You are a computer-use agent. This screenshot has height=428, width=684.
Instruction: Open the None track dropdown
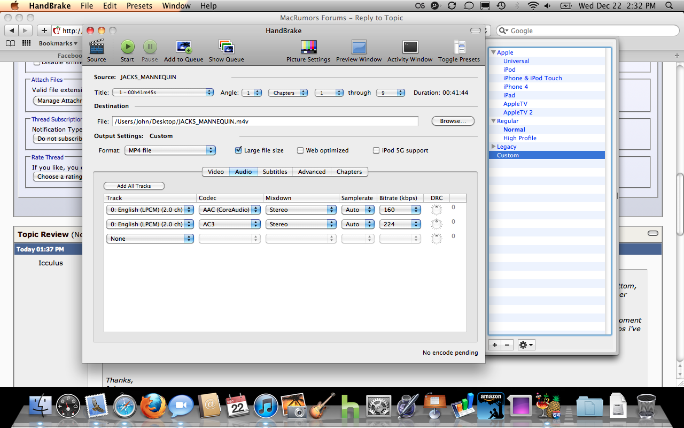(150, 239)
